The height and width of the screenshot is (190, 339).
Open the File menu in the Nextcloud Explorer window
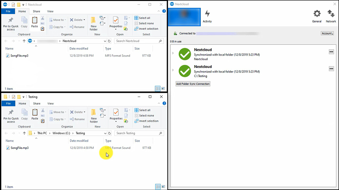pyautogui.click(x=8, y=11)
